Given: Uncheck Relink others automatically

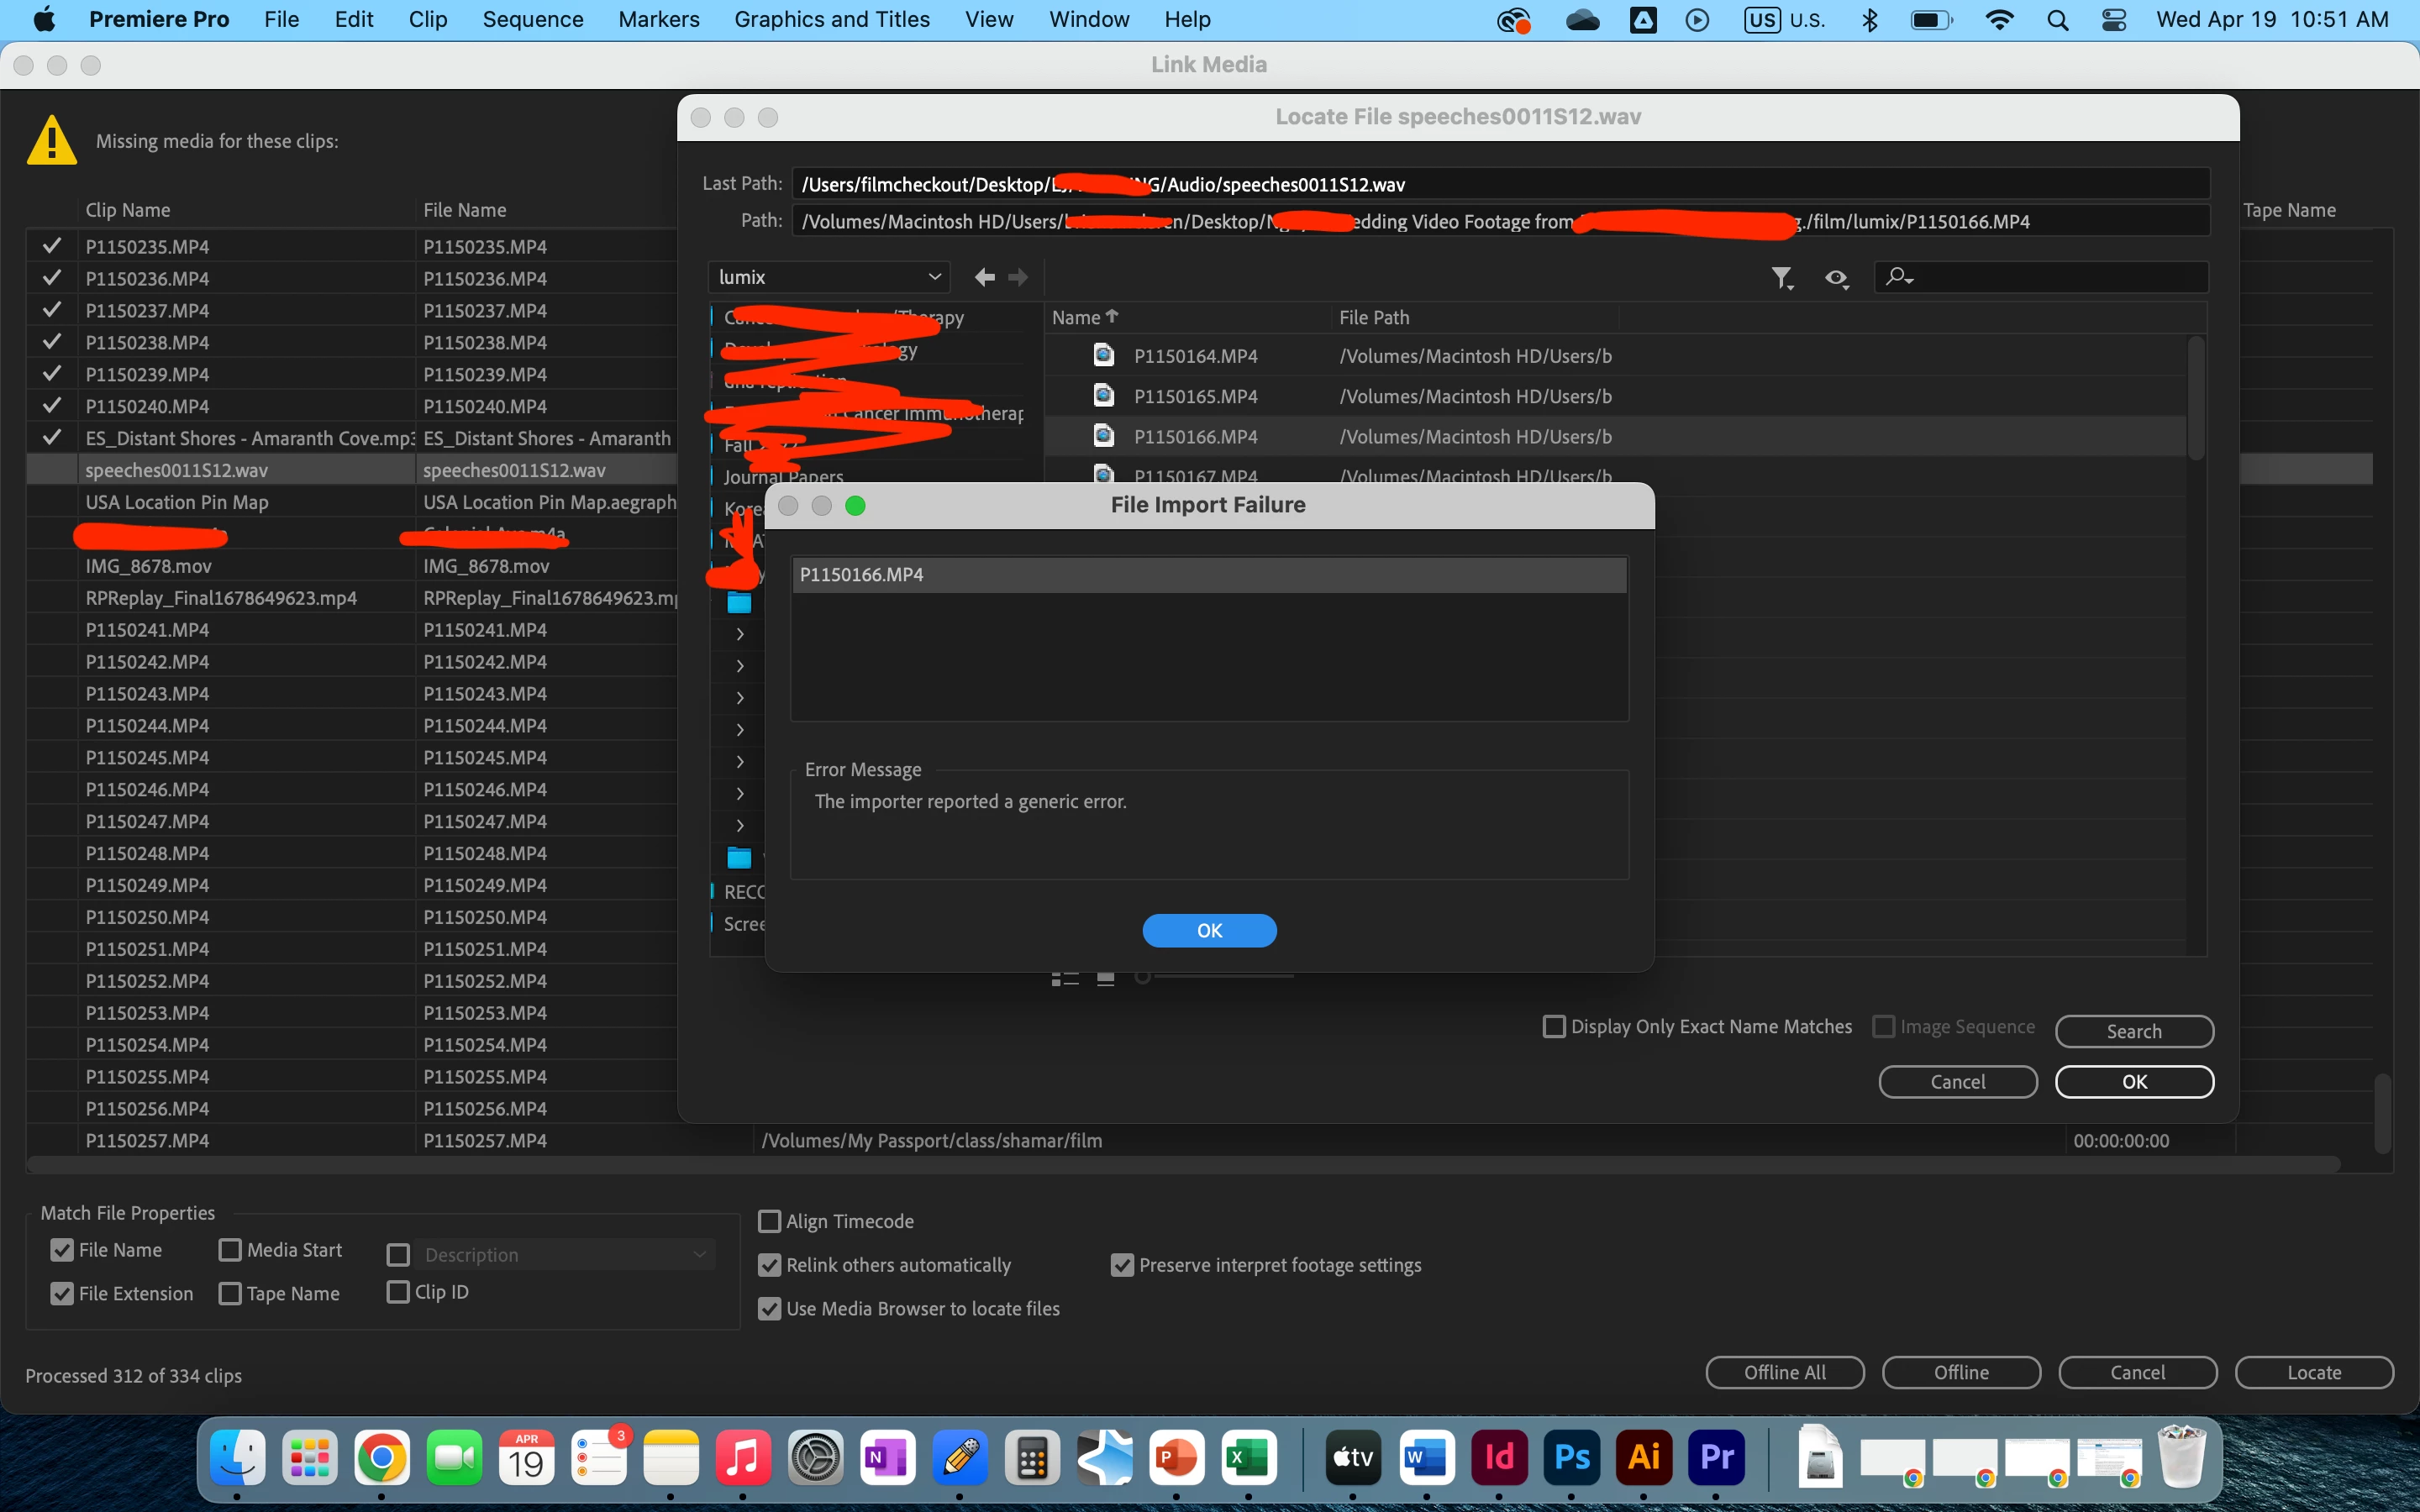Looking at the screenshot, I should tap(769, 1265).
